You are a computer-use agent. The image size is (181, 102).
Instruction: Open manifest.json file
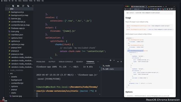pos(19,35)
